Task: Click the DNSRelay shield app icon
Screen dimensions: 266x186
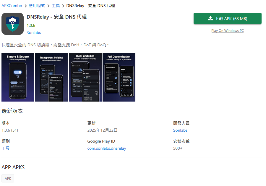Action: 12,24
